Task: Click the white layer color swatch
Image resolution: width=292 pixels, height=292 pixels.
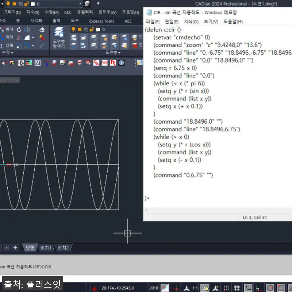Action: point(32,4)
